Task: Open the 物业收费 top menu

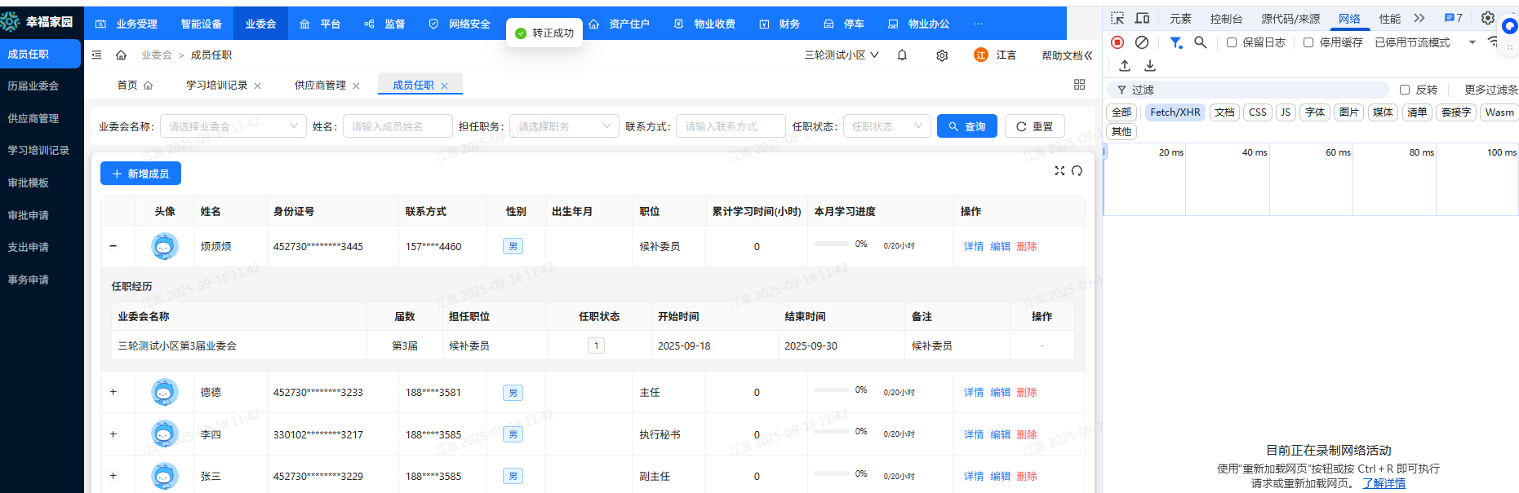Action: [x=713, y=24]
